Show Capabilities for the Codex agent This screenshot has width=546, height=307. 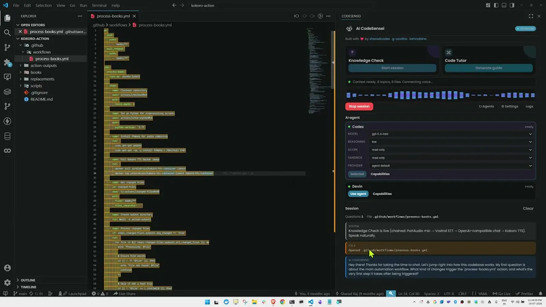(380, 174)
